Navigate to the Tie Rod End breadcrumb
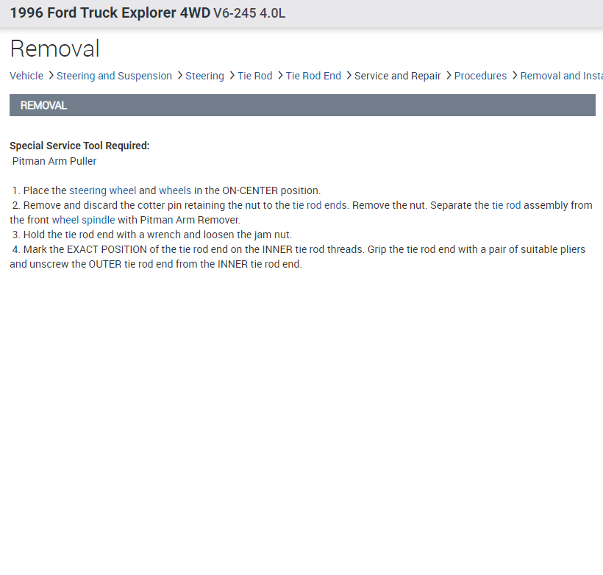This screenshot has width=603, height=575. (x=313, y=76)
